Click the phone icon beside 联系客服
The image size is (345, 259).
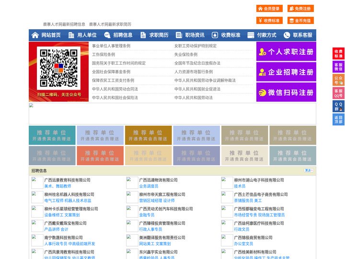point(287,35)
